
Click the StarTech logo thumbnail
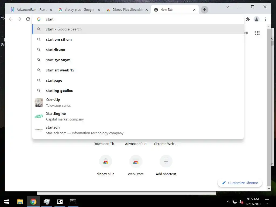tap(39, 130)
